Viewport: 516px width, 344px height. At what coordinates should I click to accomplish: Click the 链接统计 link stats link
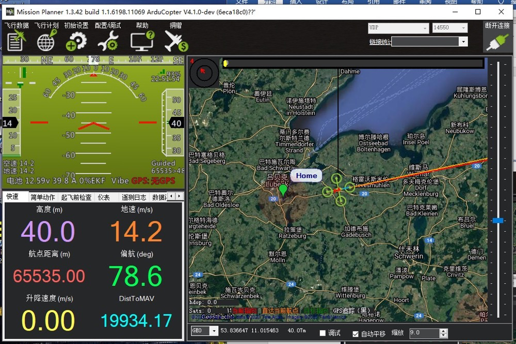pyautogui.click(x=380, y=42)
